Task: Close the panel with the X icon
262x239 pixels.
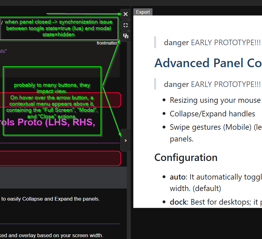Action: [125, 14]
